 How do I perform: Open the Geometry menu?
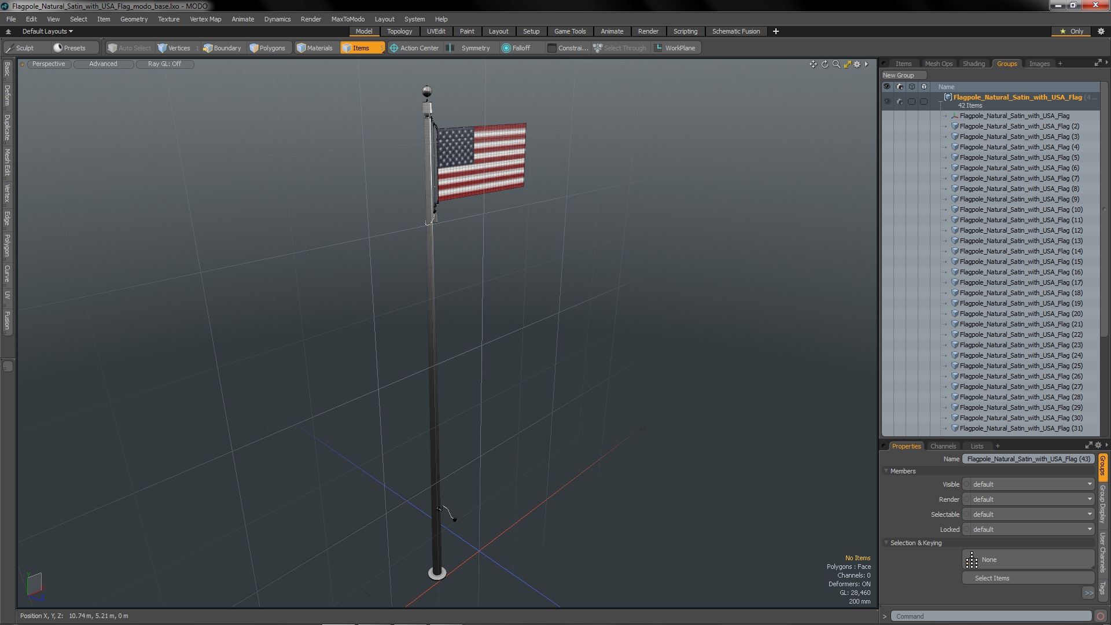pos(134,19)
